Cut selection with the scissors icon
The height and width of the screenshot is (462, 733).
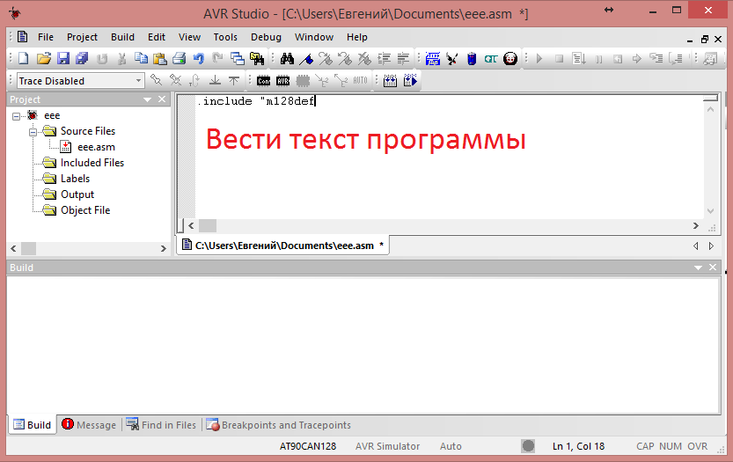(121, 58)
